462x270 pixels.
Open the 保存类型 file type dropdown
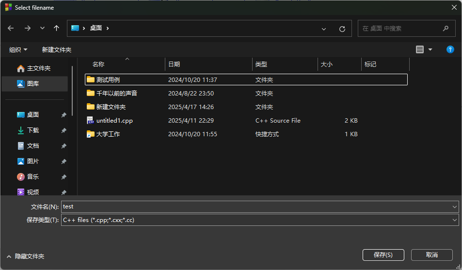click(454, 220)
